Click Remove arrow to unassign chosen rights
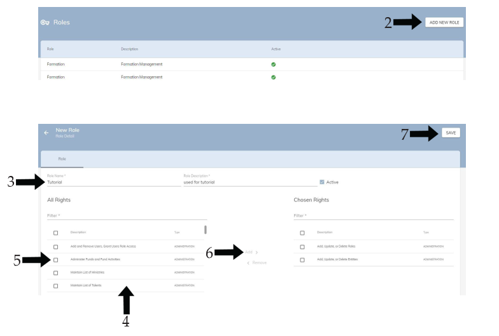This screenshot has height=336, width=499. [256, 263]
